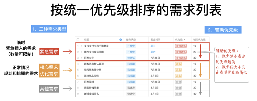257x101 pixels.
Task: Select 7月26日 deadline of 顾客消息默认置顶
Action: [155, 64]
